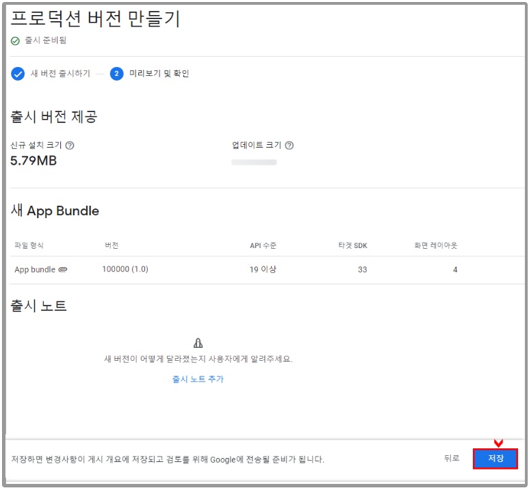Screen dimensions: 529x488
Task: Click the 출시 노트 heading
Action: tap(39, 306)
